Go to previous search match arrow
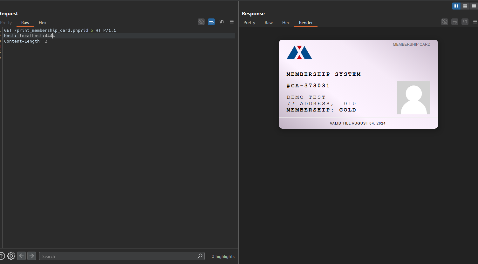The image size is (478, 264). tap(21, 256)
